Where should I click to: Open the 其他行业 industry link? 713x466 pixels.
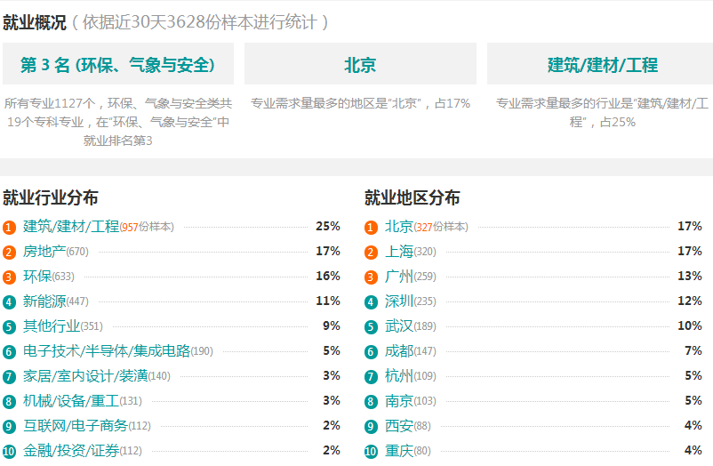tap(52, 325)
